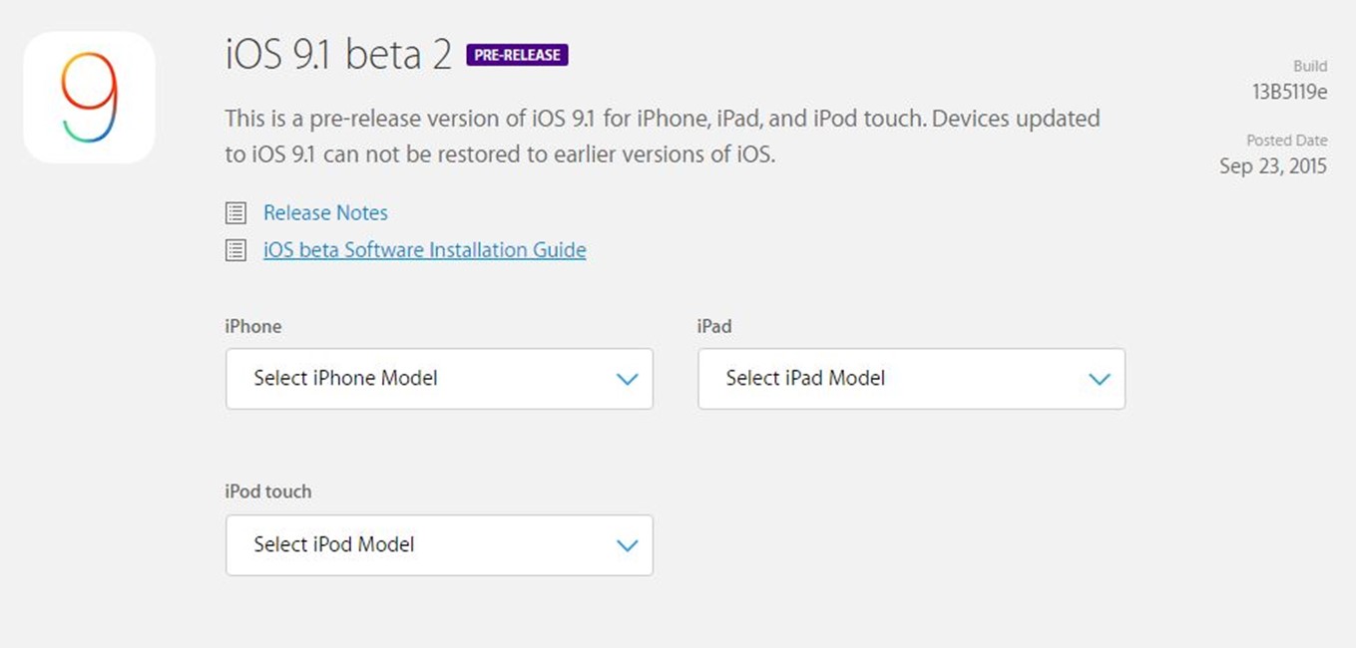Open the Release Notes link

coord(325,213)
